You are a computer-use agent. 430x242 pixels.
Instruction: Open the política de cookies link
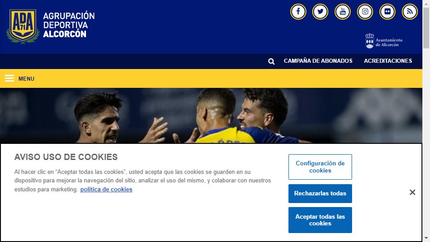[x=107, y=189]
